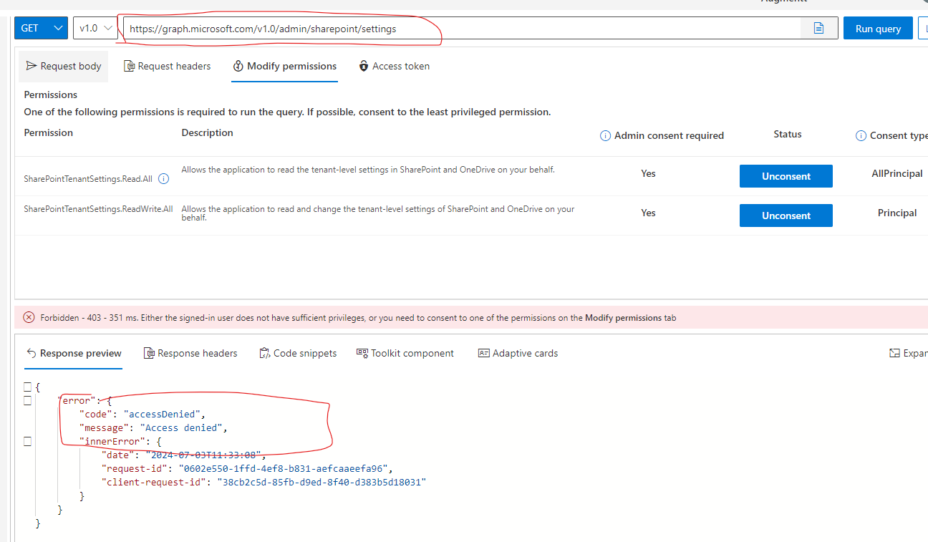Screen dimensions: 928x542
Task: Click the Expand icon above the response preview
Action: point(895,353)
